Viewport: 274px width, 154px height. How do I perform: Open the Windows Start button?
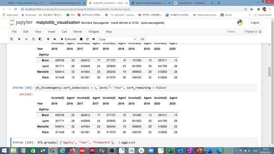(4, 150)
